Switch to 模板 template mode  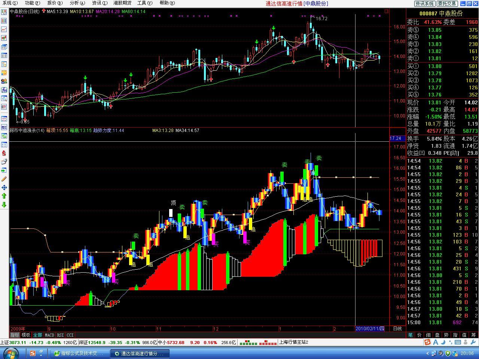[x=26, y=335]
